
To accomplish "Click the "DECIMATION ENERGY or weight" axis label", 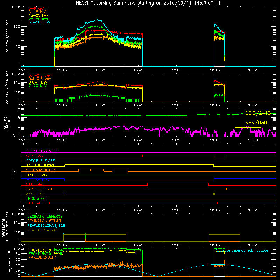I will pyautogui.click(x=6, y=227).
